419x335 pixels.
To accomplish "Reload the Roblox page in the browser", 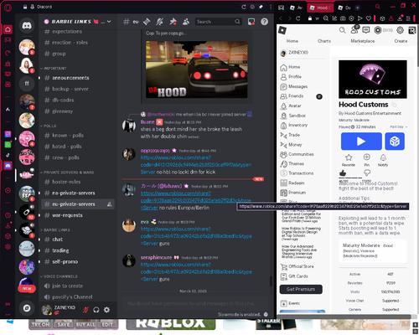I will click(x=298, y=18).
